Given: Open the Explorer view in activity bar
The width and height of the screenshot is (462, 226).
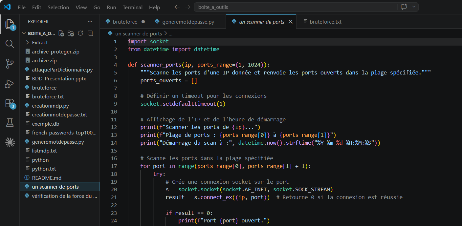Looking at the screenshot, I should pyautogui.click(x=10, y=24).
